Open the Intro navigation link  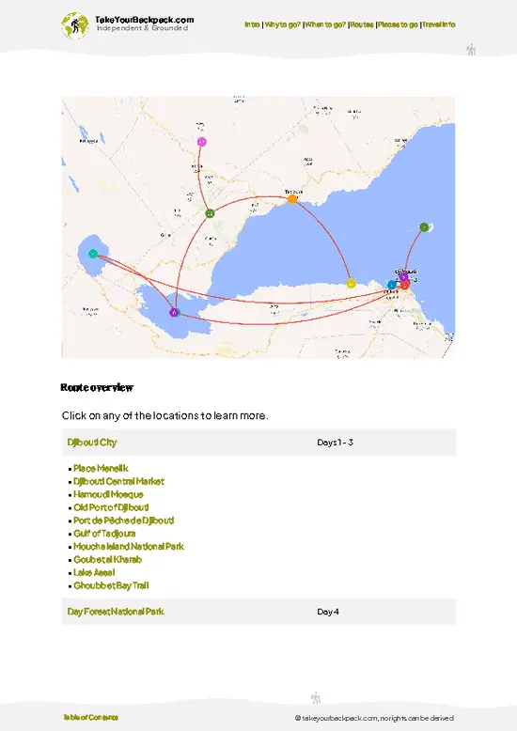point(252,24)
